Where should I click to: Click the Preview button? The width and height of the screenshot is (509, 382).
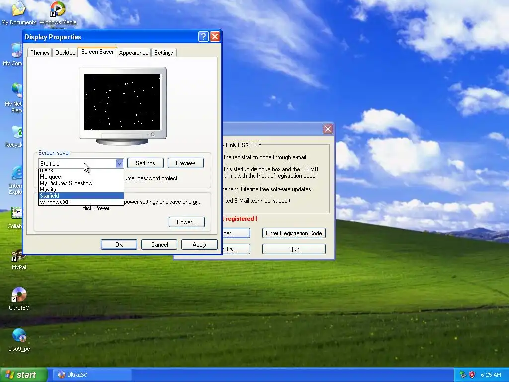click(x=185, y=163)
